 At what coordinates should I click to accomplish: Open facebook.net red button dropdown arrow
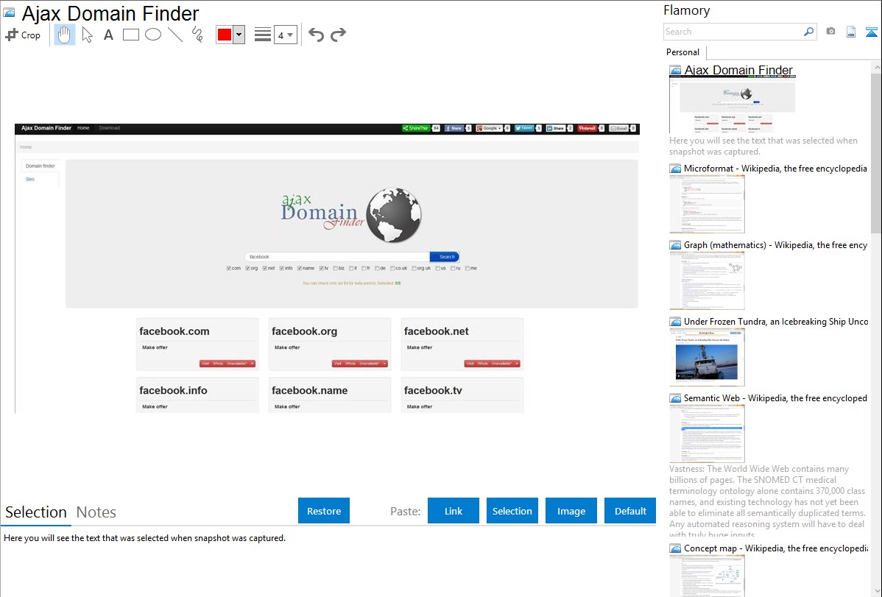(x=517, y=364)
